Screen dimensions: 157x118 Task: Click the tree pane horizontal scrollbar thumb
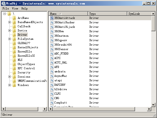point(22,109)
